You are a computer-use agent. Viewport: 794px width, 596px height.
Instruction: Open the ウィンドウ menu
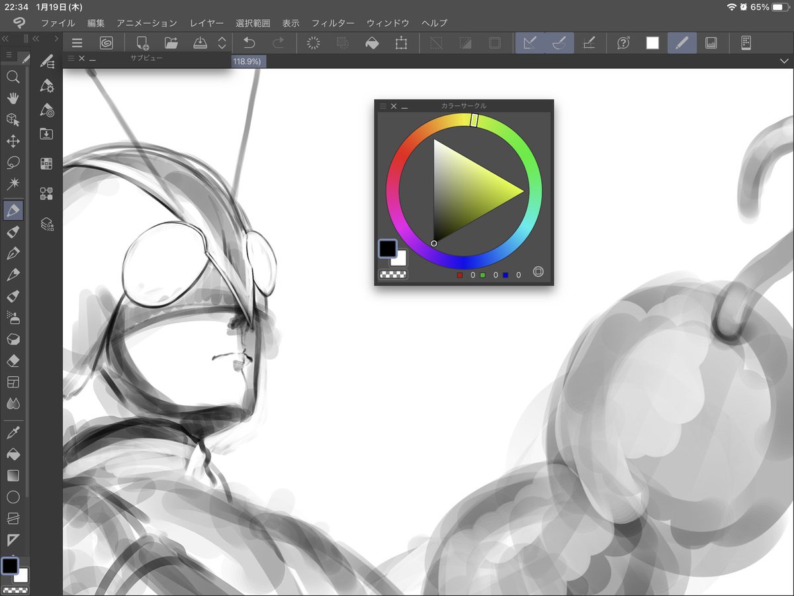coord(388,23)
